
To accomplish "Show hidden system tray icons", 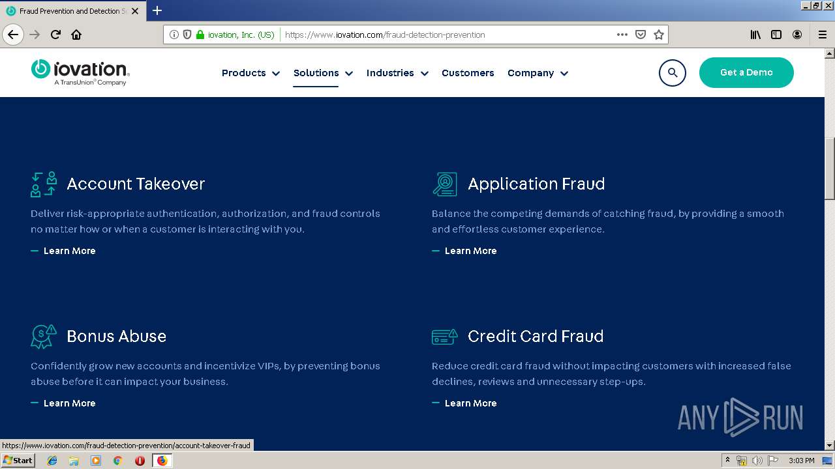I will pyautogui.click(x=727, y=461).
